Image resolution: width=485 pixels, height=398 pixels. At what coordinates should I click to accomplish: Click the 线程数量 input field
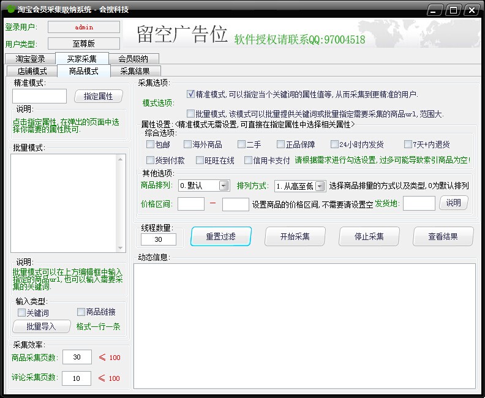[x=159, y=239]
